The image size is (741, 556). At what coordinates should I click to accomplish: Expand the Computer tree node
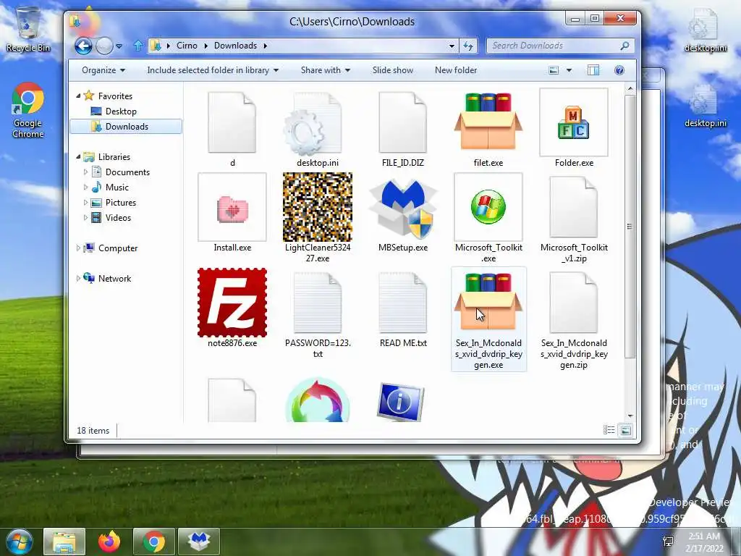(x=78, y=248)
